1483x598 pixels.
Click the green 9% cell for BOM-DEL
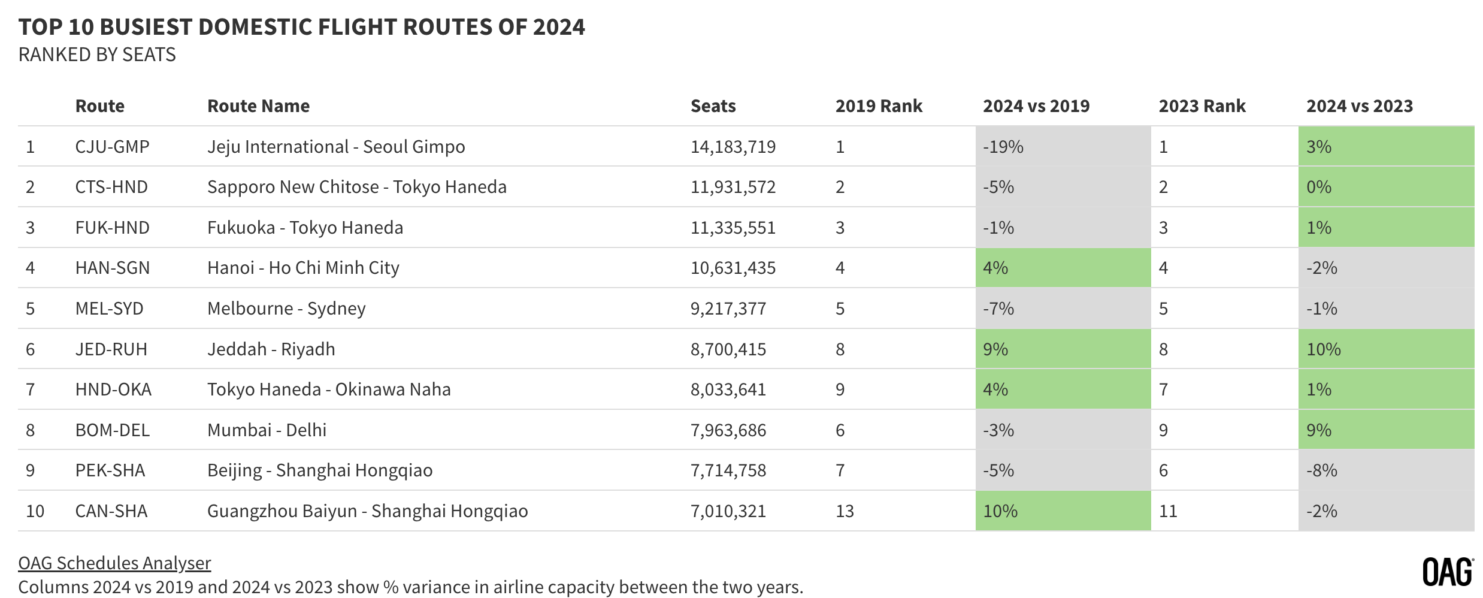[1386, 430]
